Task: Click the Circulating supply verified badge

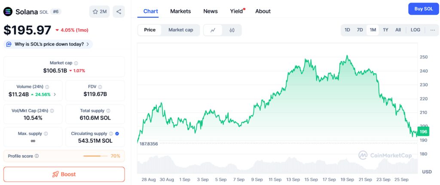Action: pos(117,134)
